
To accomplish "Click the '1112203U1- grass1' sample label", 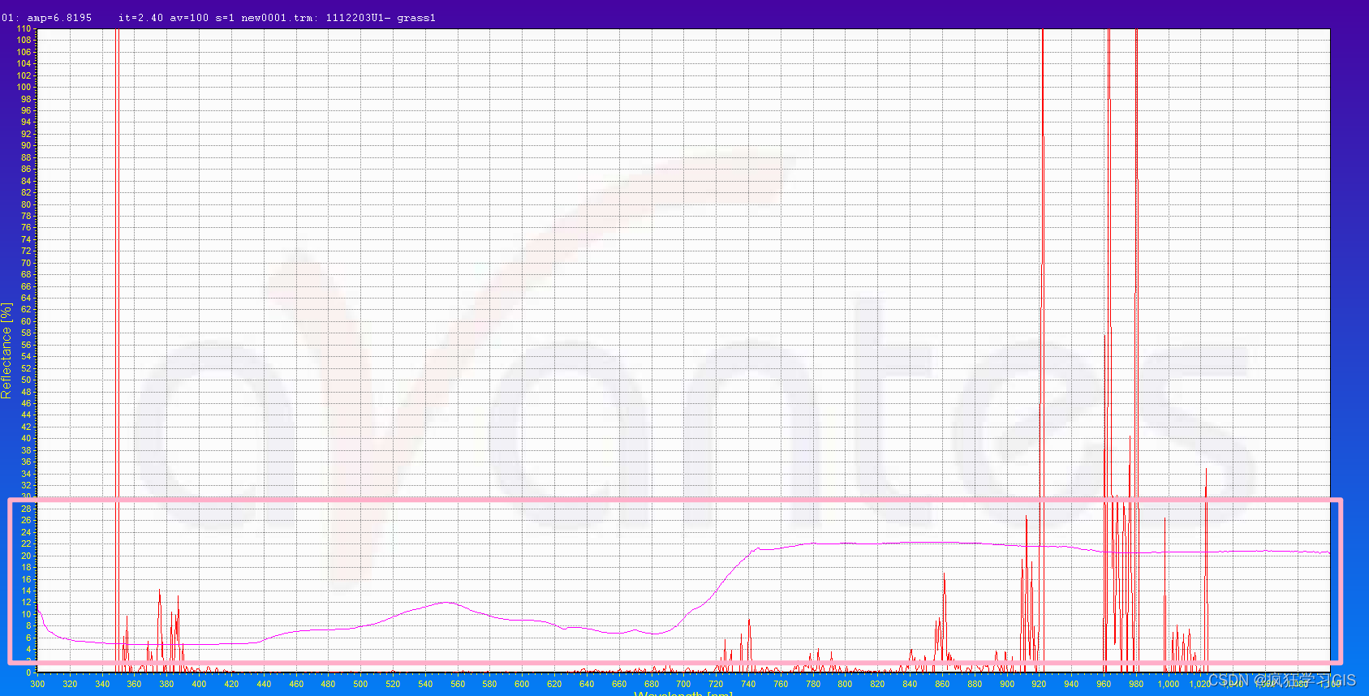I will point(381,18).
